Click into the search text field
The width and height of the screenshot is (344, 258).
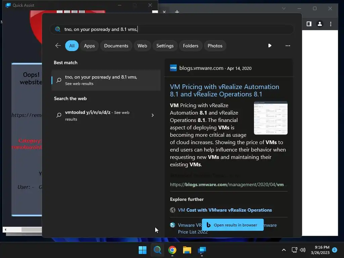tap(172, 29)
